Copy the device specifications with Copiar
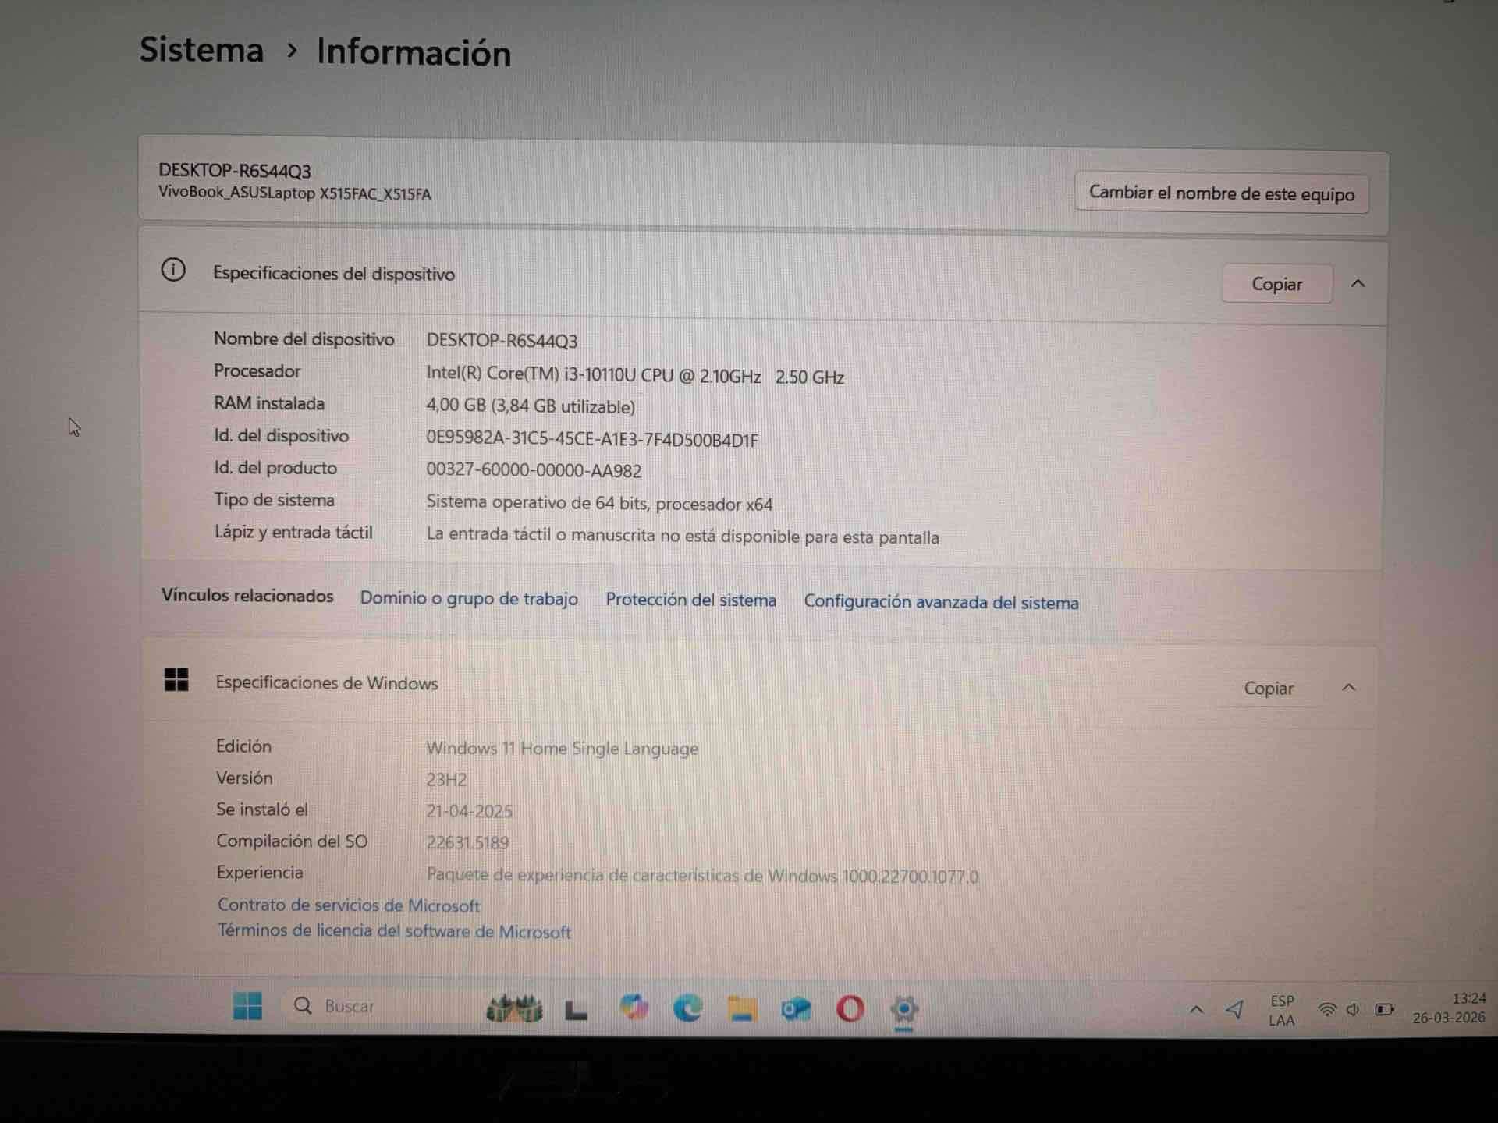Screen dimensions: 1498x1123 pos(1276,283)
